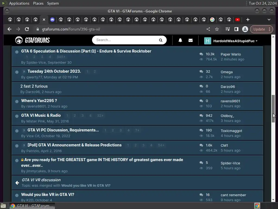Click the Chrome back arrow
This screenshot has width=278, height=209.
click(10, 29)
